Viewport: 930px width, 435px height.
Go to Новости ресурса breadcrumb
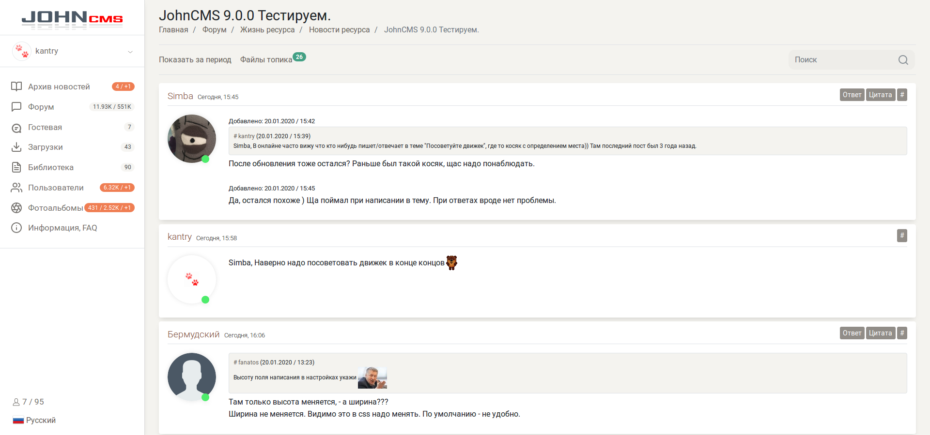tap(339, 30)
